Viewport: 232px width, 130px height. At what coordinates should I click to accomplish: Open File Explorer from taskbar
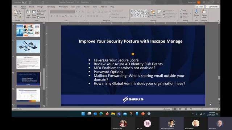[113, 114]
